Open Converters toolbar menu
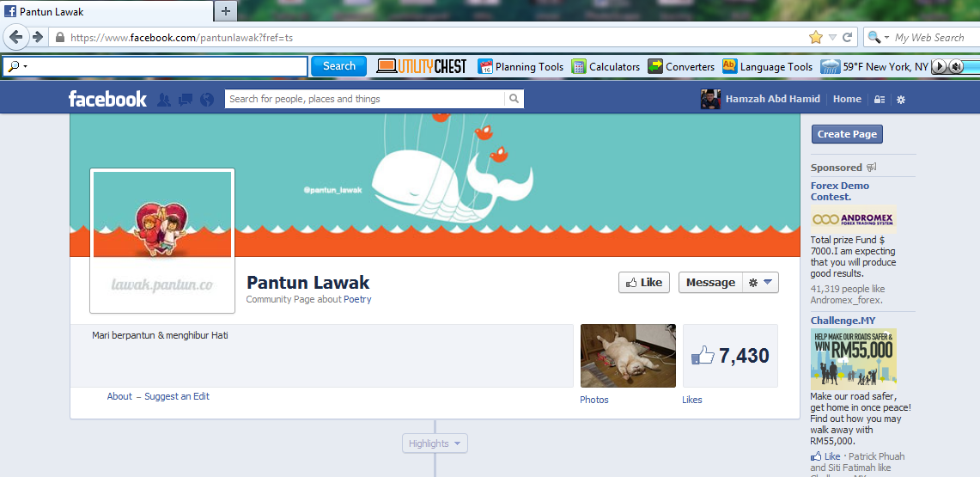Image resolution: width=980 pixels, height=477 pixels. coord(681,66)
